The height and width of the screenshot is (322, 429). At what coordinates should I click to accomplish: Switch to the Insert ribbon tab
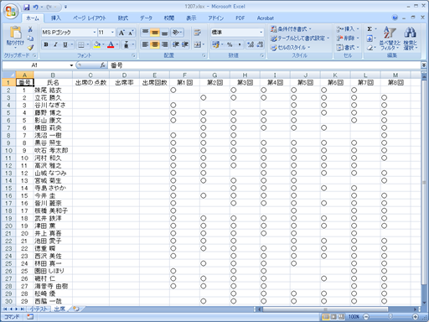click(56, 18)
